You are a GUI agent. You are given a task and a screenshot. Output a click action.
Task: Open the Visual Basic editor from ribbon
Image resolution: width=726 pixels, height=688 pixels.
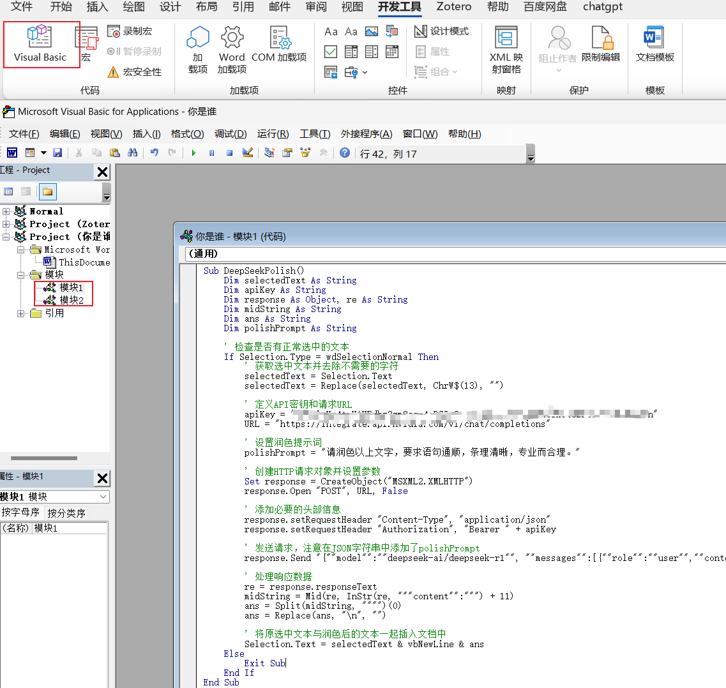point(40,45)
